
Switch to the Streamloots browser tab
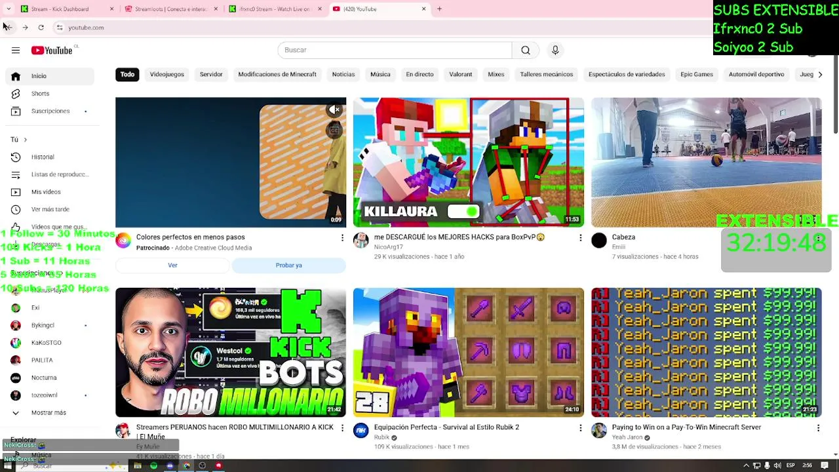[170, 9]
